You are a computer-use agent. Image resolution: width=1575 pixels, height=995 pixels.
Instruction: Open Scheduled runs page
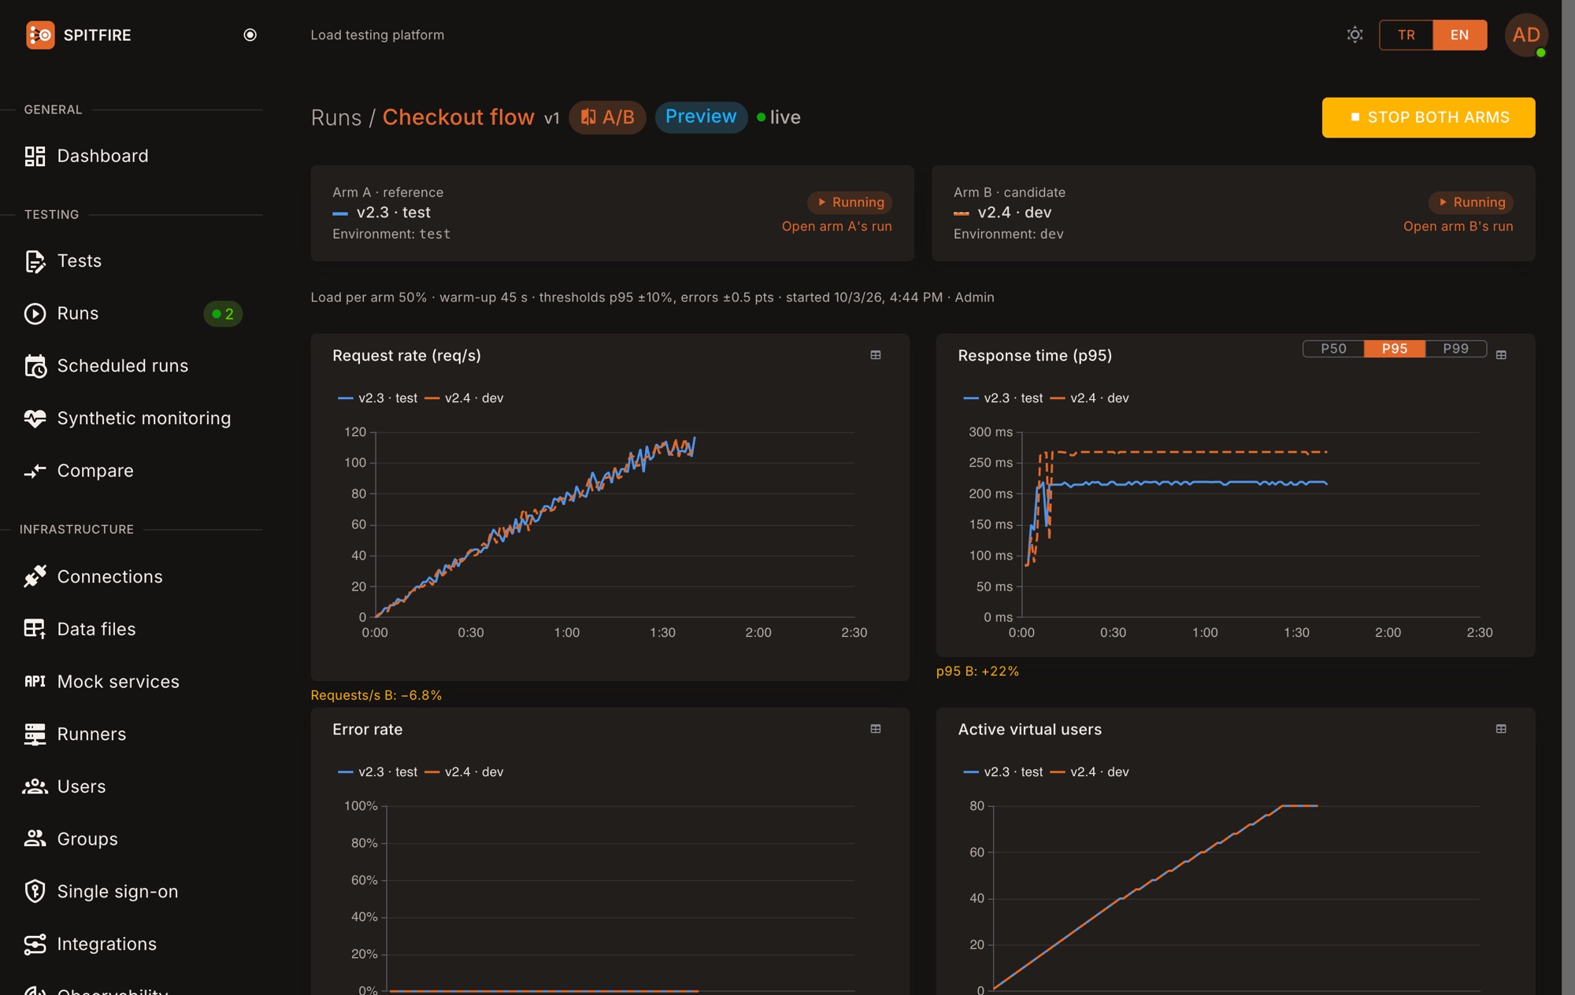tap(123, 366)
